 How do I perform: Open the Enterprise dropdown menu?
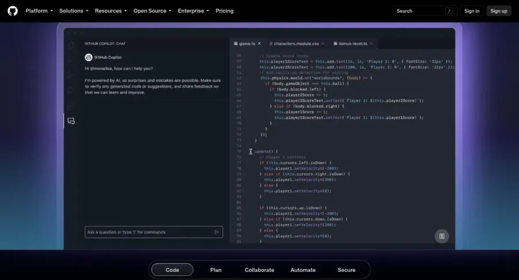tap(193, 11)
